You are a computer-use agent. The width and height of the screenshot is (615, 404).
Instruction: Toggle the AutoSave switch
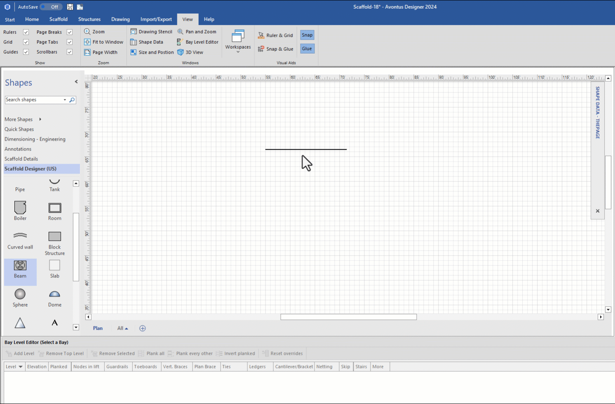pos(51,7)
